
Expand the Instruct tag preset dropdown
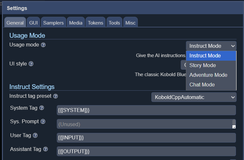pos(194,97)
